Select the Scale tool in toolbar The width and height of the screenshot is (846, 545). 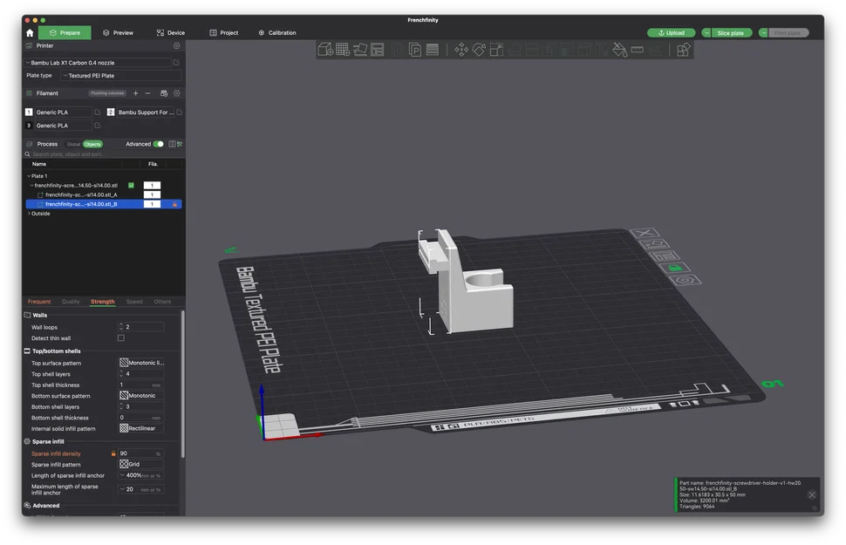pyautogui.click(x=496, y=50)
